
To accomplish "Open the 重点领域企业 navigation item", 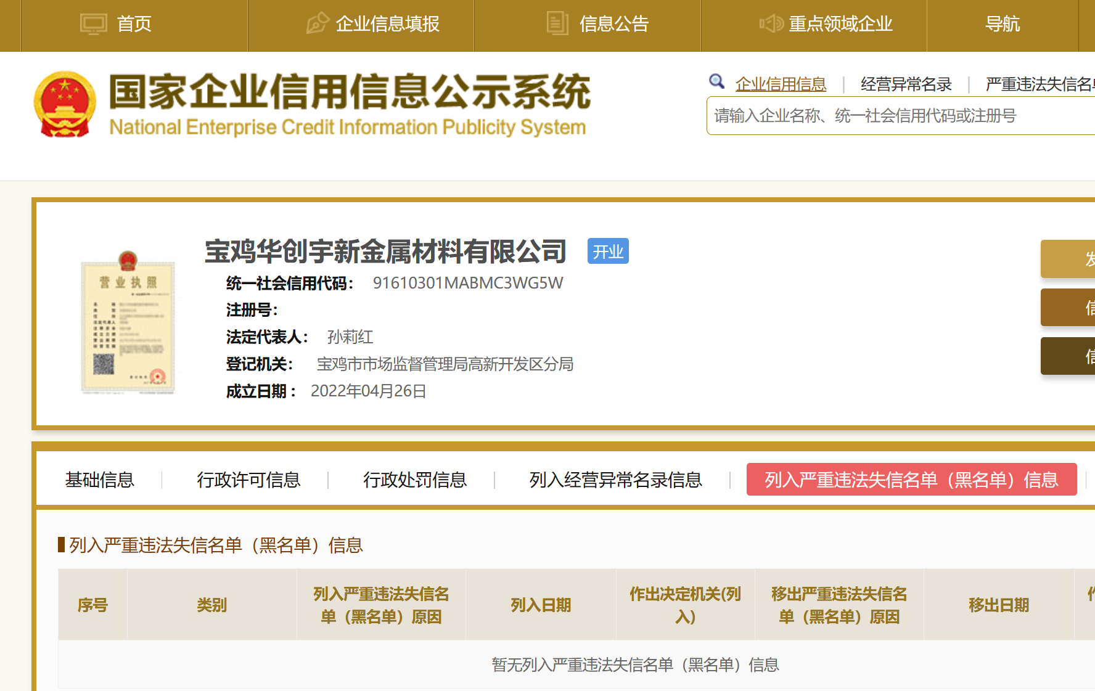I will click(814, 25).
